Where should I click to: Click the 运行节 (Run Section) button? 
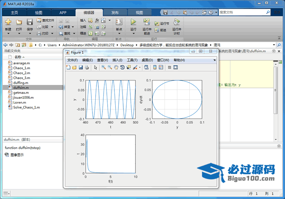pyautogui.click(x=162, y=23)
